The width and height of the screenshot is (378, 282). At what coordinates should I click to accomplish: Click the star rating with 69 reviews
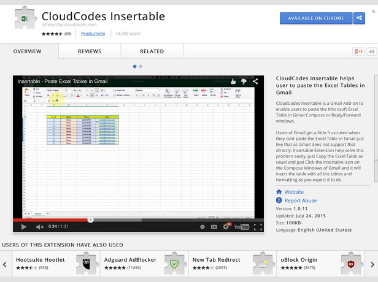point(56,34)
